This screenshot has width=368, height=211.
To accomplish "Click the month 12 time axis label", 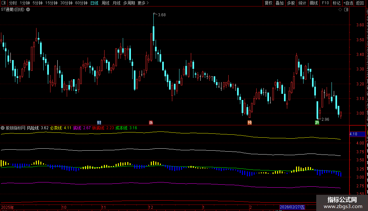I will click(151, 207).
